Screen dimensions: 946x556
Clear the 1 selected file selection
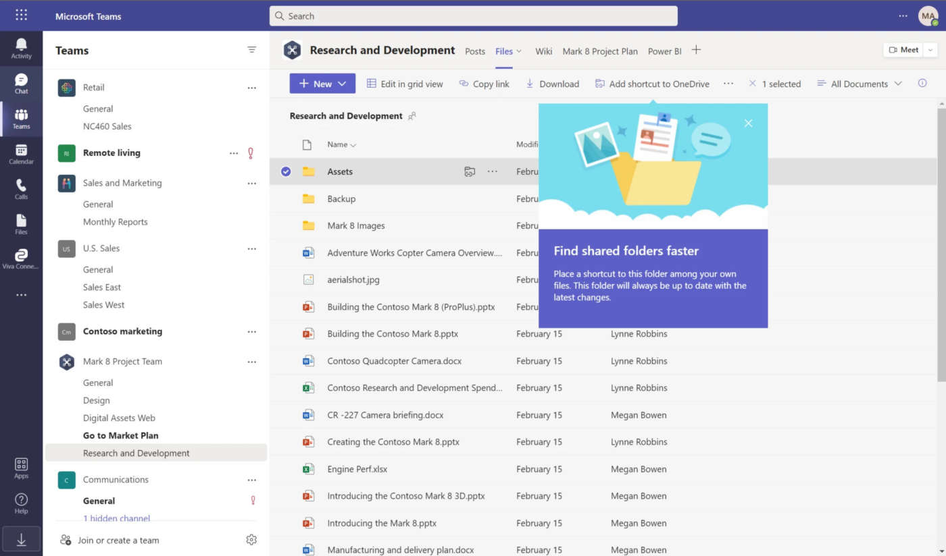point(752,84)
